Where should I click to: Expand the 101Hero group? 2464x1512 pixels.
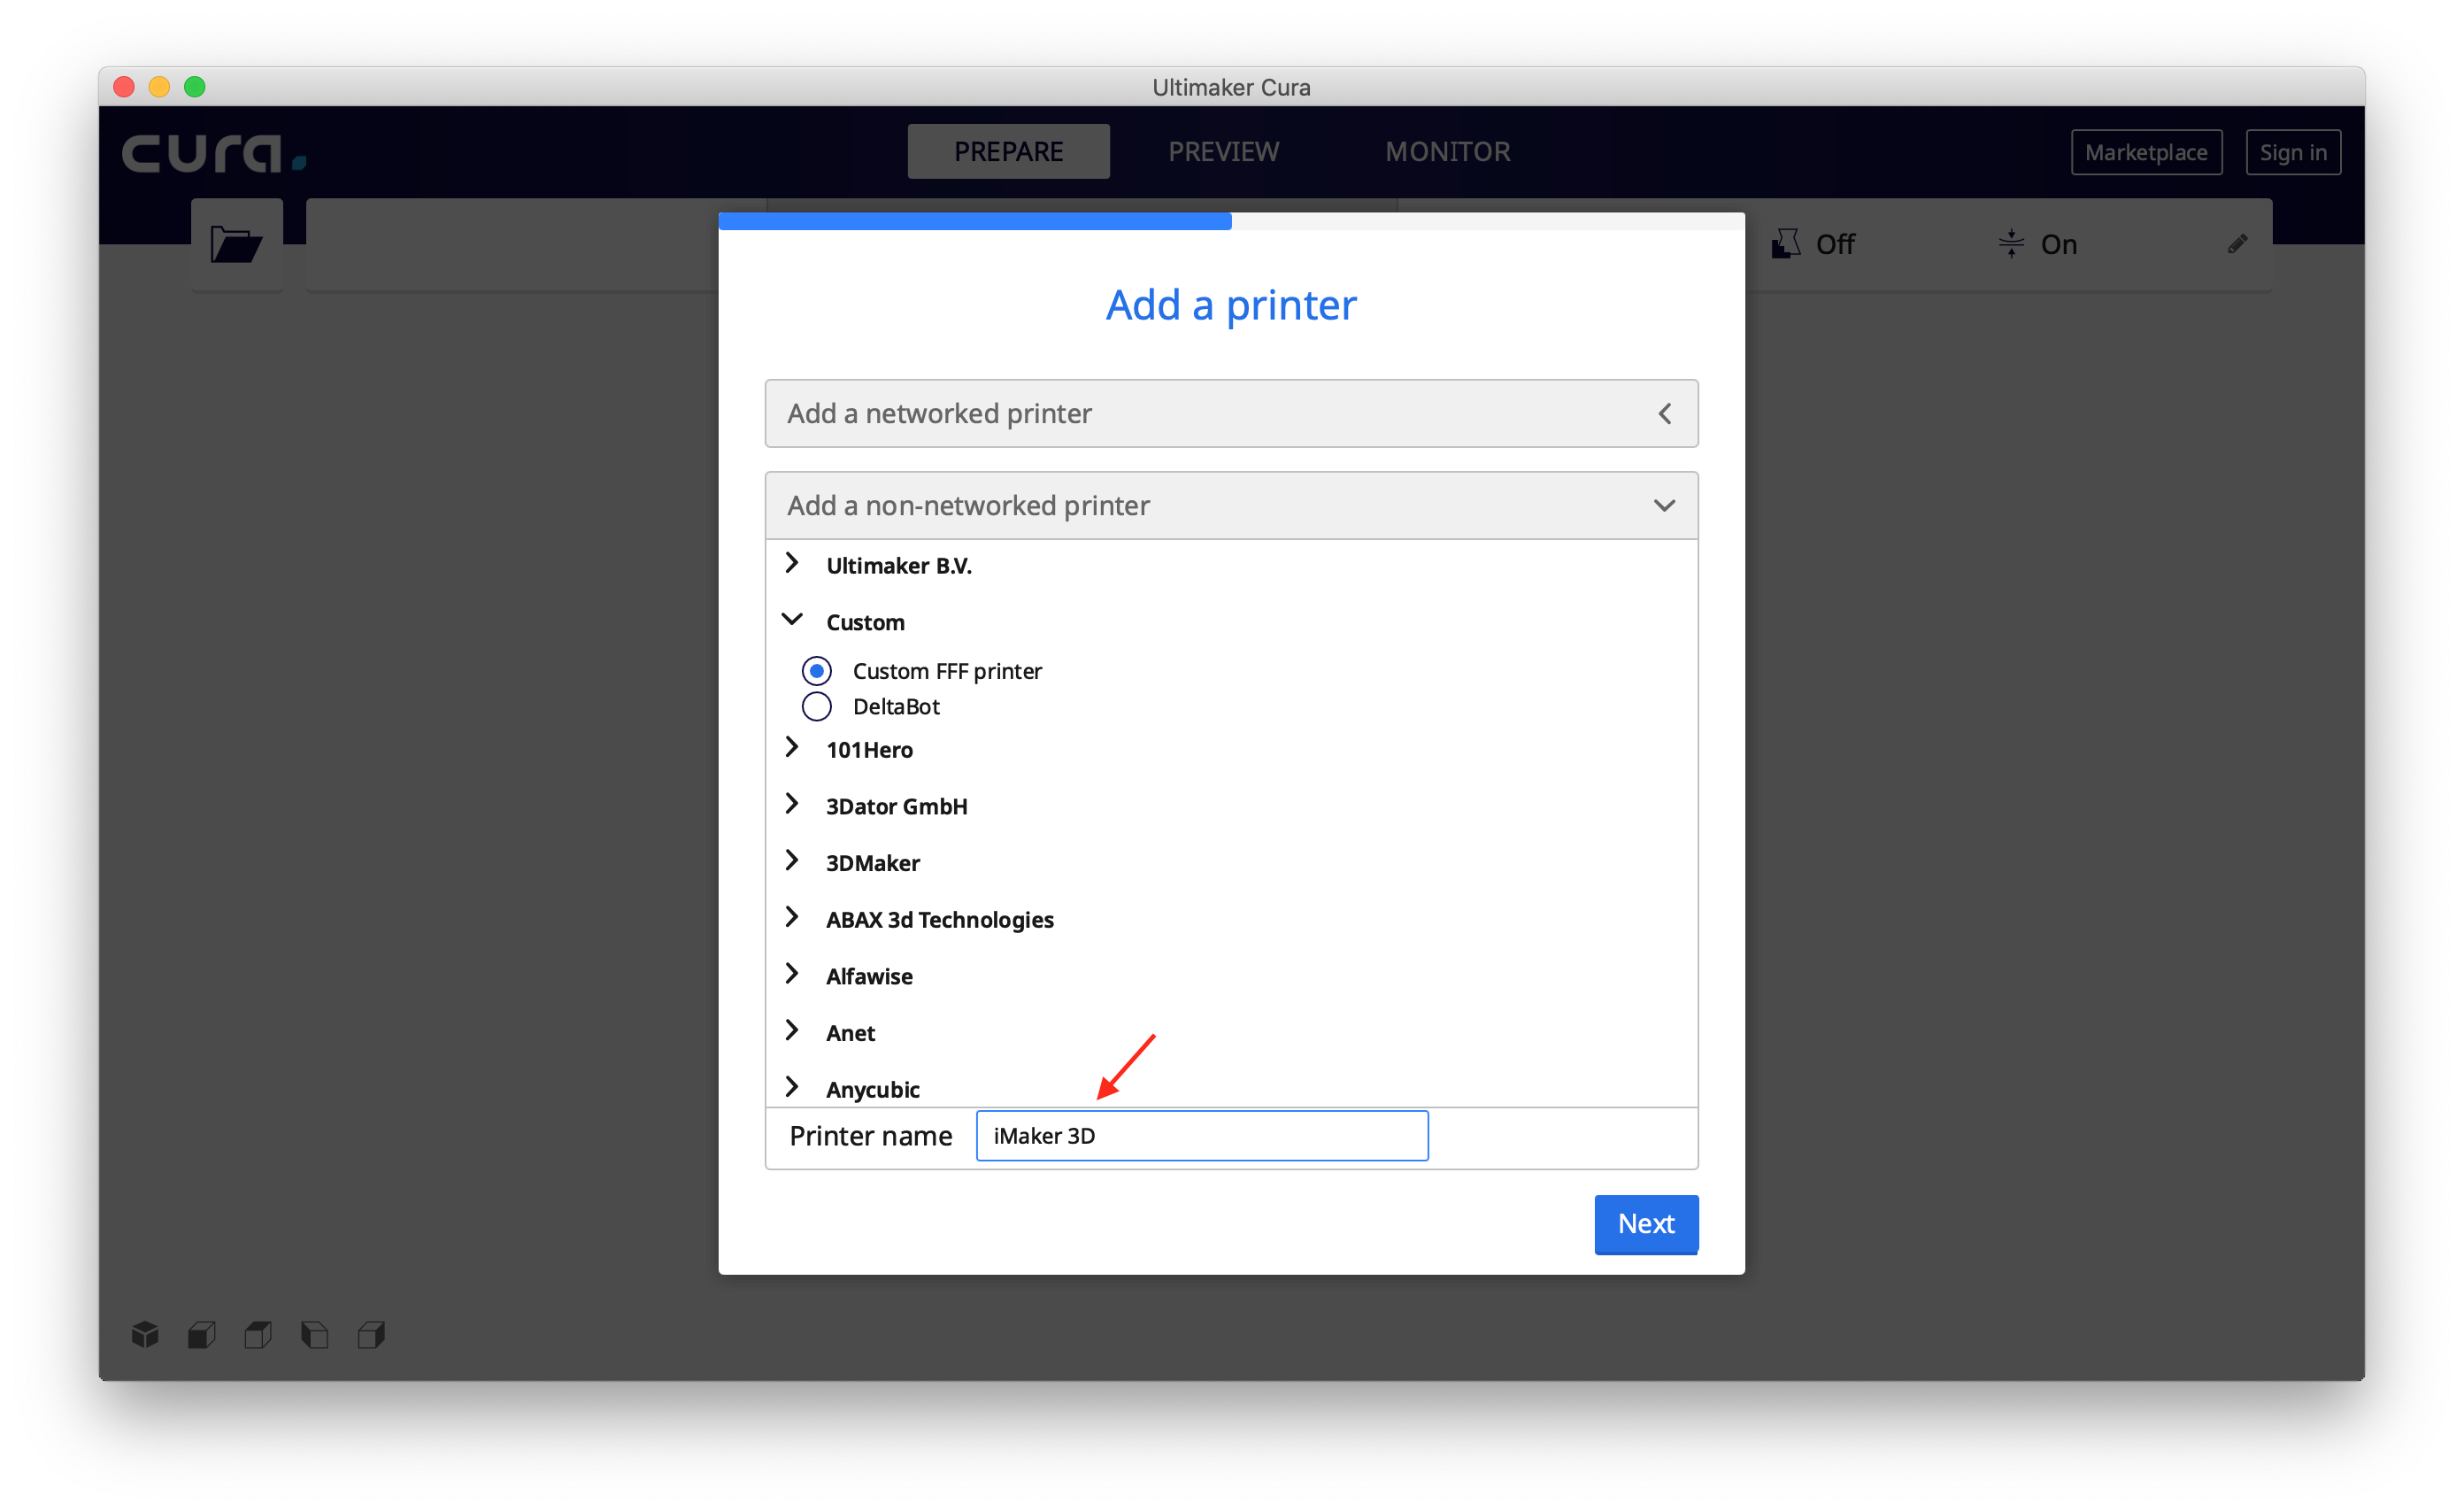click(x=792, y=748)
